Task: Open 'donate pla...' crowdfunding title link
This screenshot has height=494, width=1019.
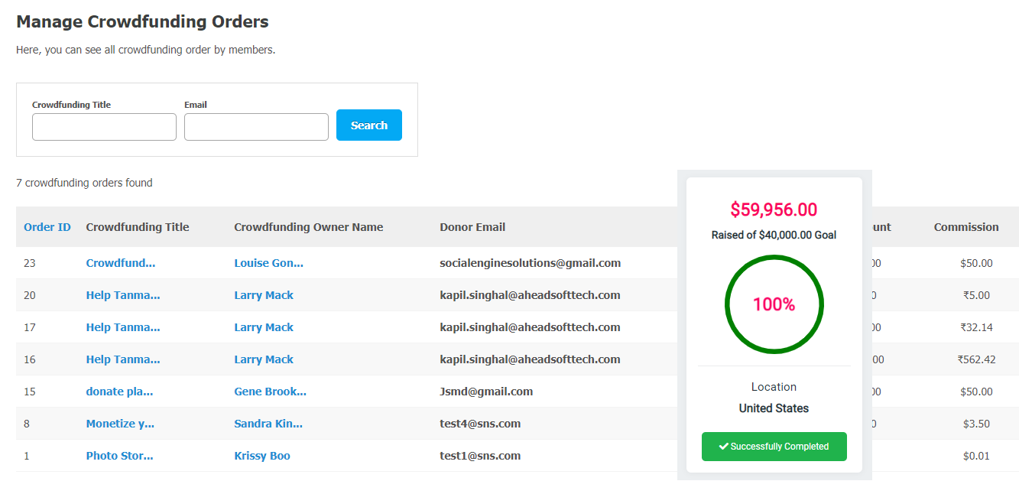Action: (x=119, y=392)
